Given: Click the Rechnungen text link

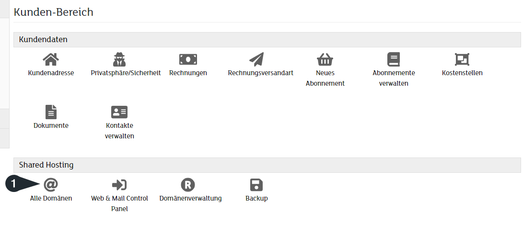Looking at the screenshot, I should click(x=188, y=73).
